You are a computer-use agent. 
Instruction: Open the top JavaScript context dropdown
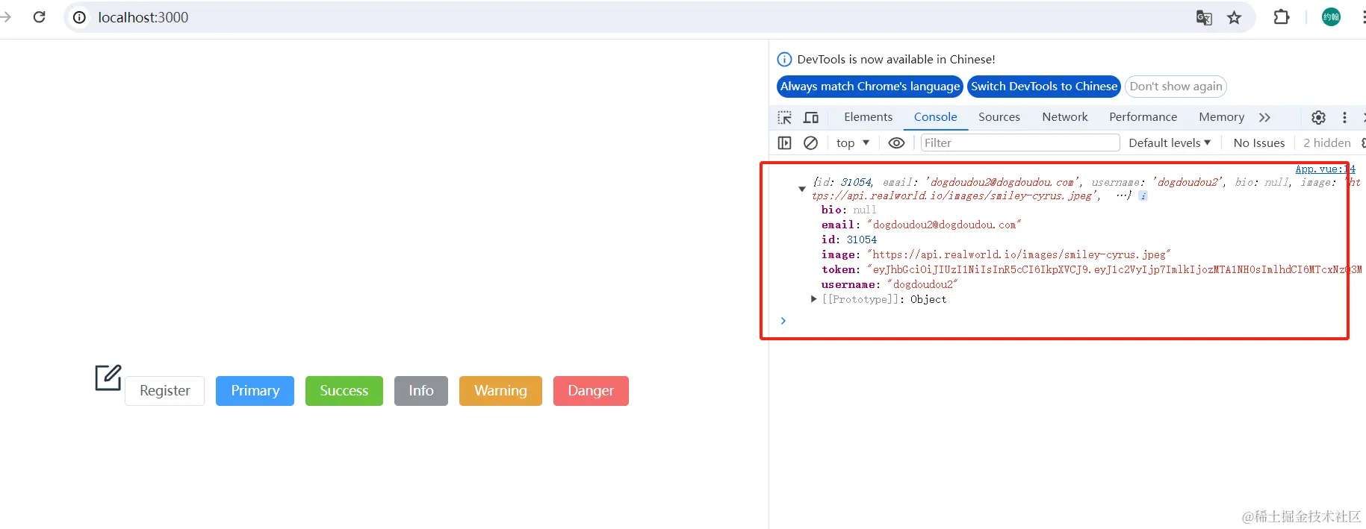[853, 143]
